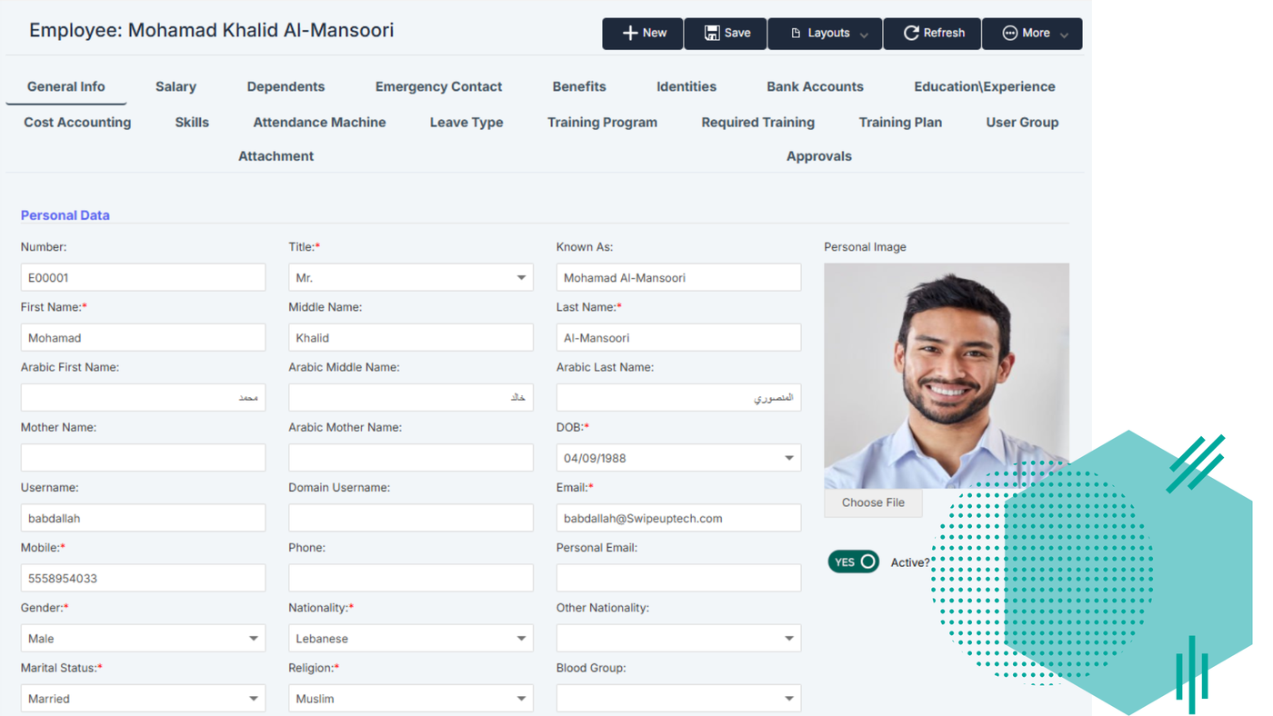Screen dimensions: 1273x716
Task: Focus the Email input field
Action: click(678, 519)
